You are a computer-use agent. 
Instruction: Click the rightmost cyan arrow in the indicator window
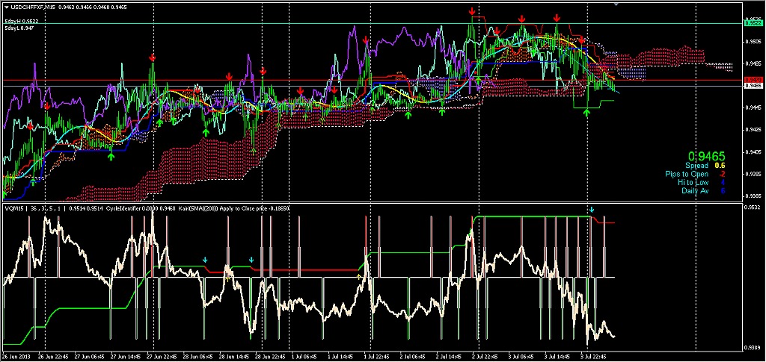(591, 211)
